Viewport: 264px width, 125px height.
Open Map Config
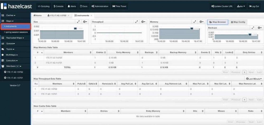(238, 22)
